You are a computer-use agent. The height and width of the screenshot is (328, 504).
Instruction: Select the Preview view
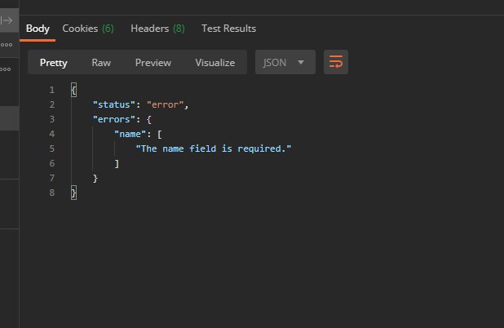153,62
